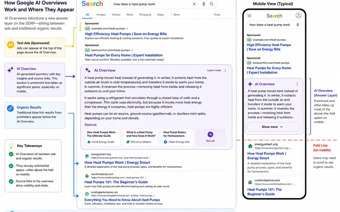Click the green check beside 'They occupy substantial space'
340x212 pixels.
(11, 166)
